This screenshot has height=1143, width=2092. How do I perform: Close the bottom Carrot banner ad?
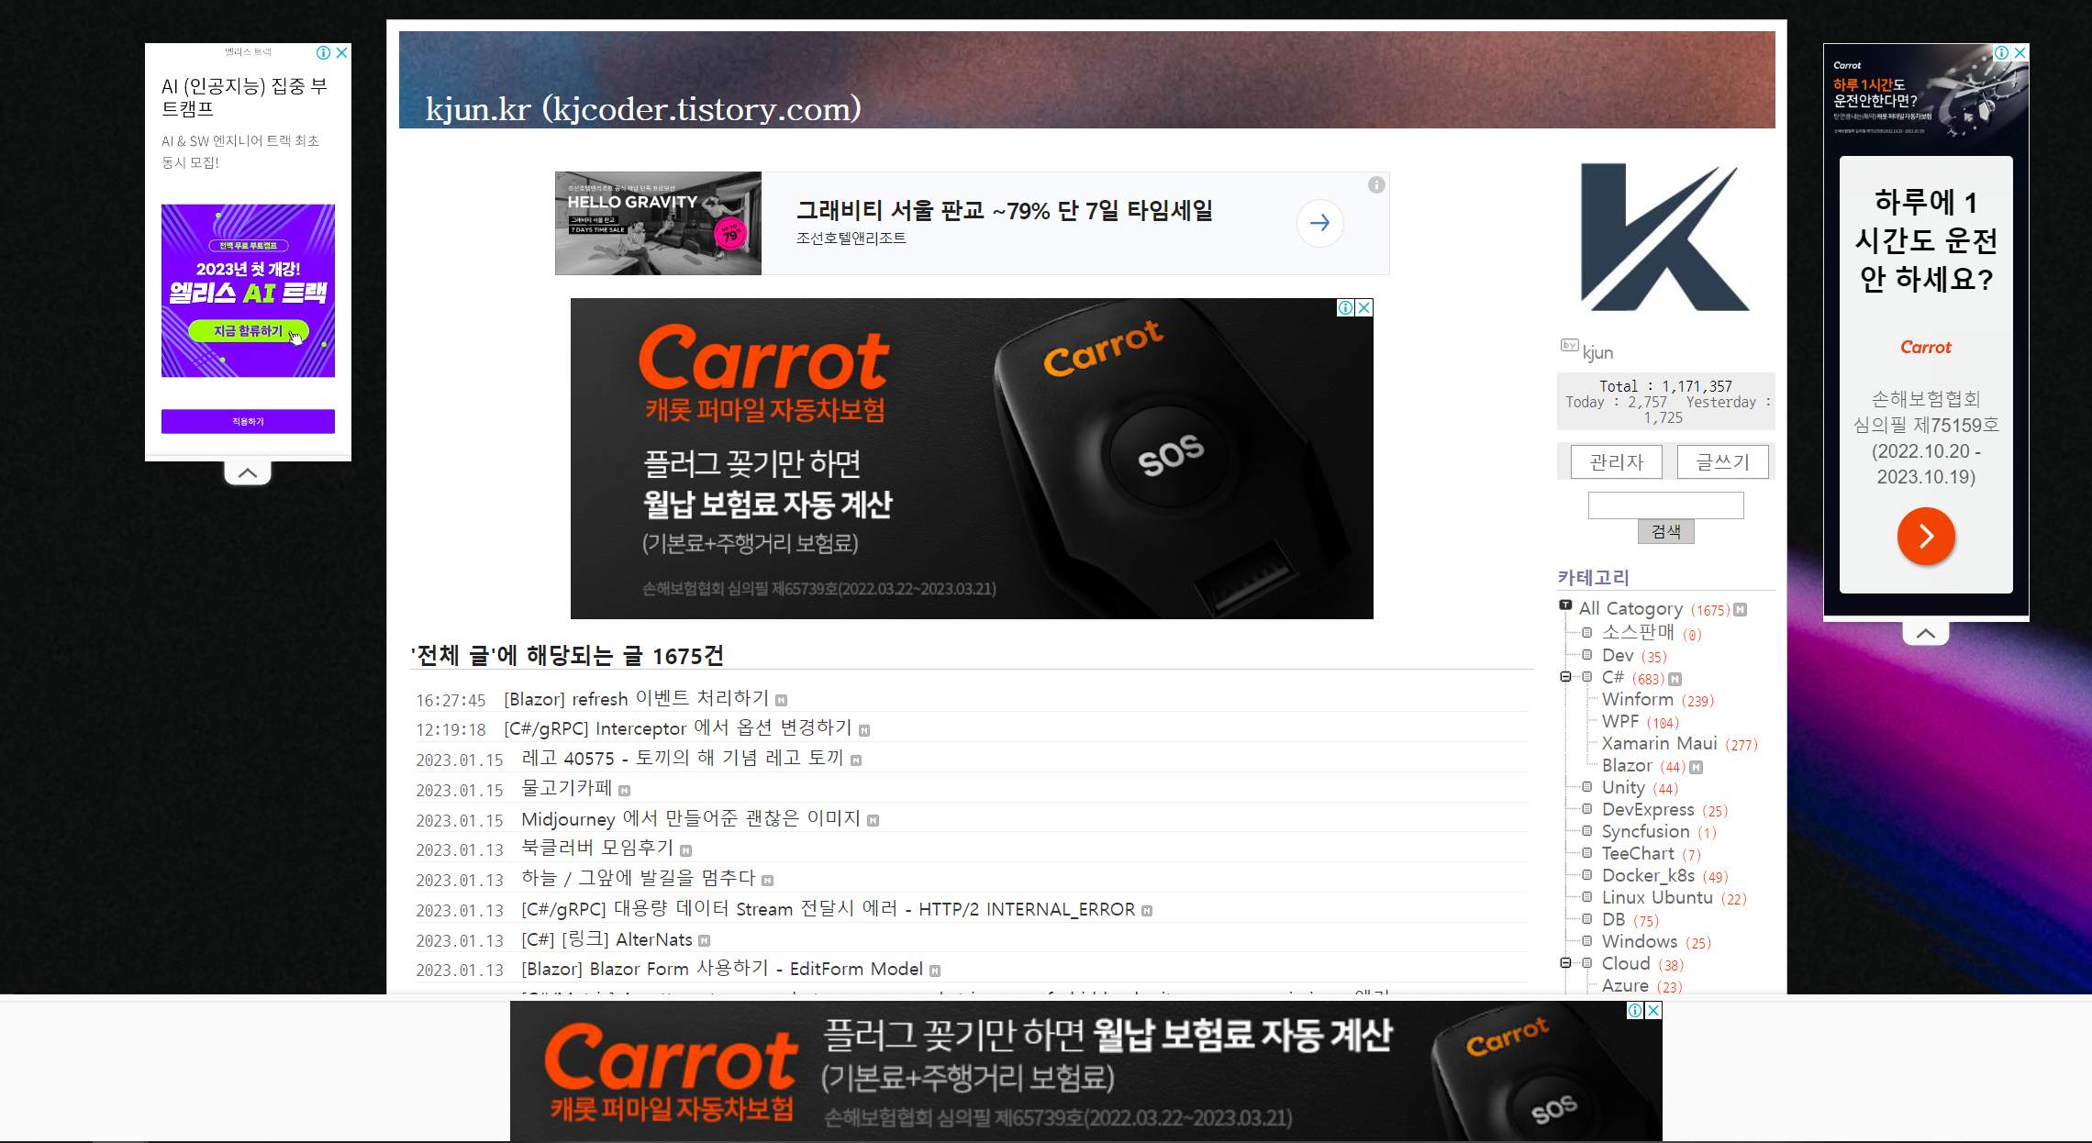pos(1653,1010)
